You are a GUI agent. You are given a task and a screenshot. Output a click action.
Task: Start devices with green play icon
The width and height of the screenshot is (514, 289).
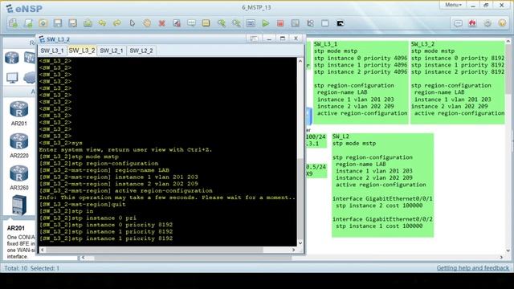266,23
